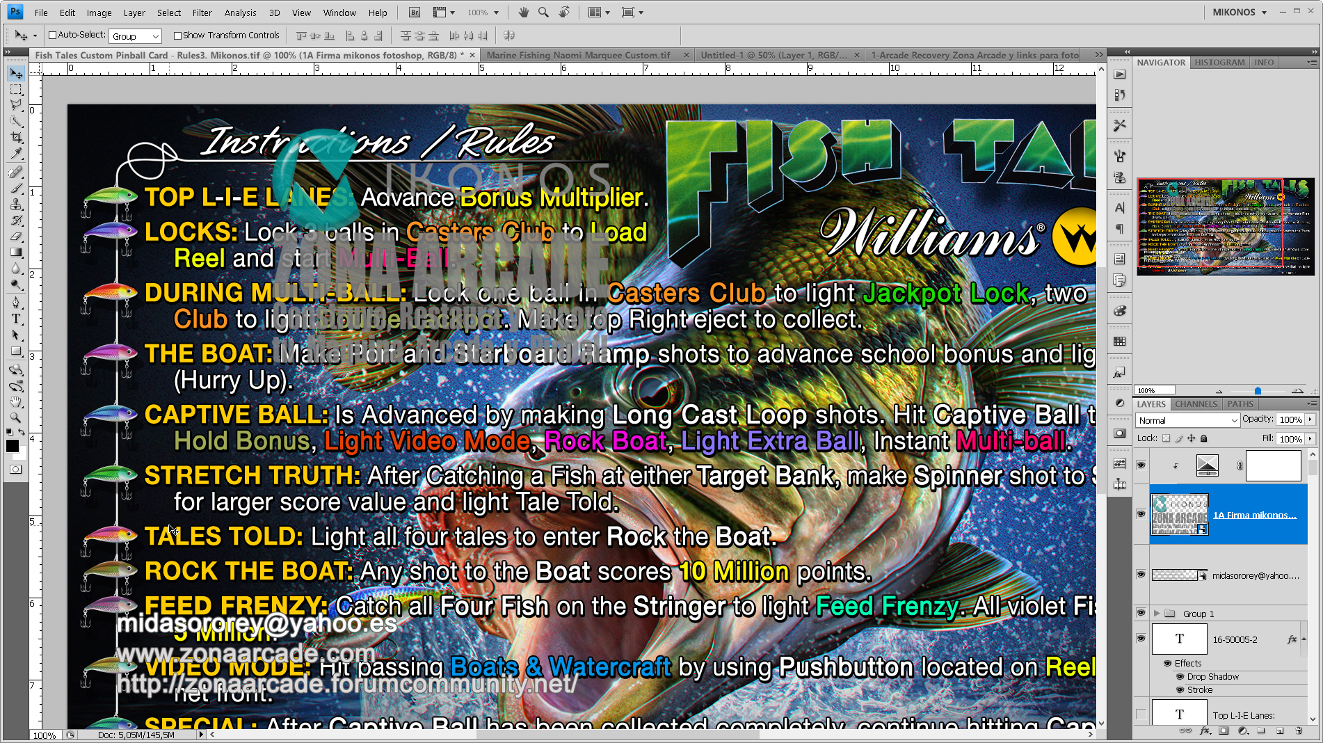Open the Opacity slider arrow
Screen dimensions: 1323x743
1310,420
